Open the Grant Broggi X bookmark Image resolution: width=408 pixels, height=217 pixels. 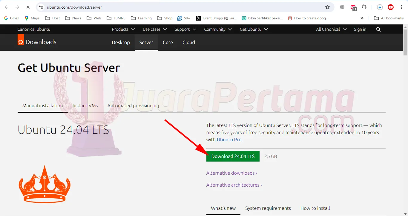(217, 18)
